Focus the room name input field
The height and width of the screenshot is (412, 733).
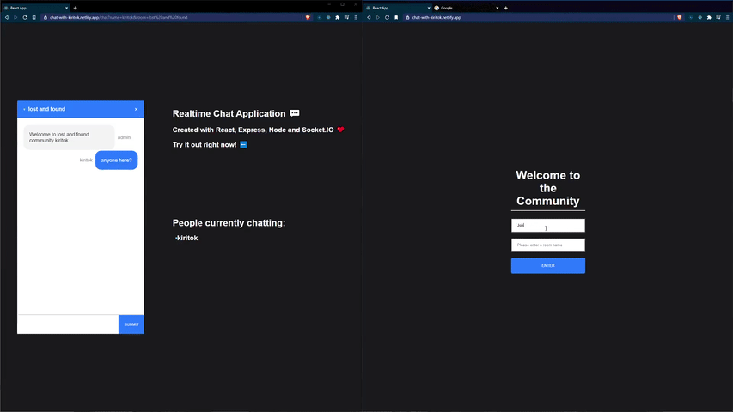click(548, 245)
